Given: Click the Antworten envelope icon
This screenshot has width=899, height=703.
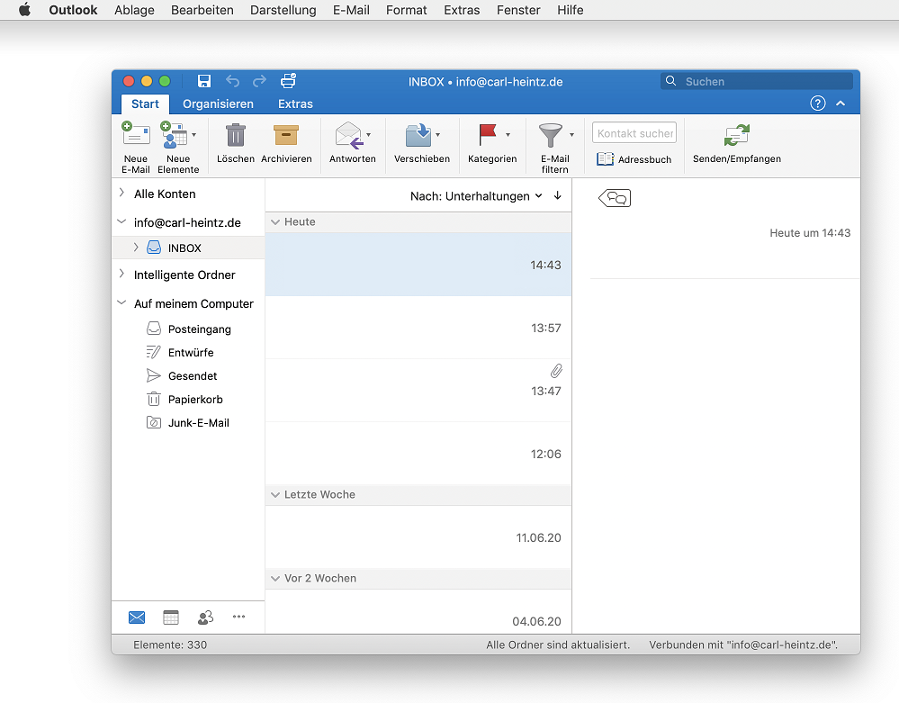Looking at the screenshot, I should coord(349,135).
